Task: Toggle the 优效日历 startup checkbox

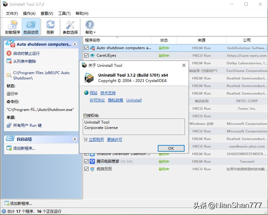Action: click(x=87, y=169)
